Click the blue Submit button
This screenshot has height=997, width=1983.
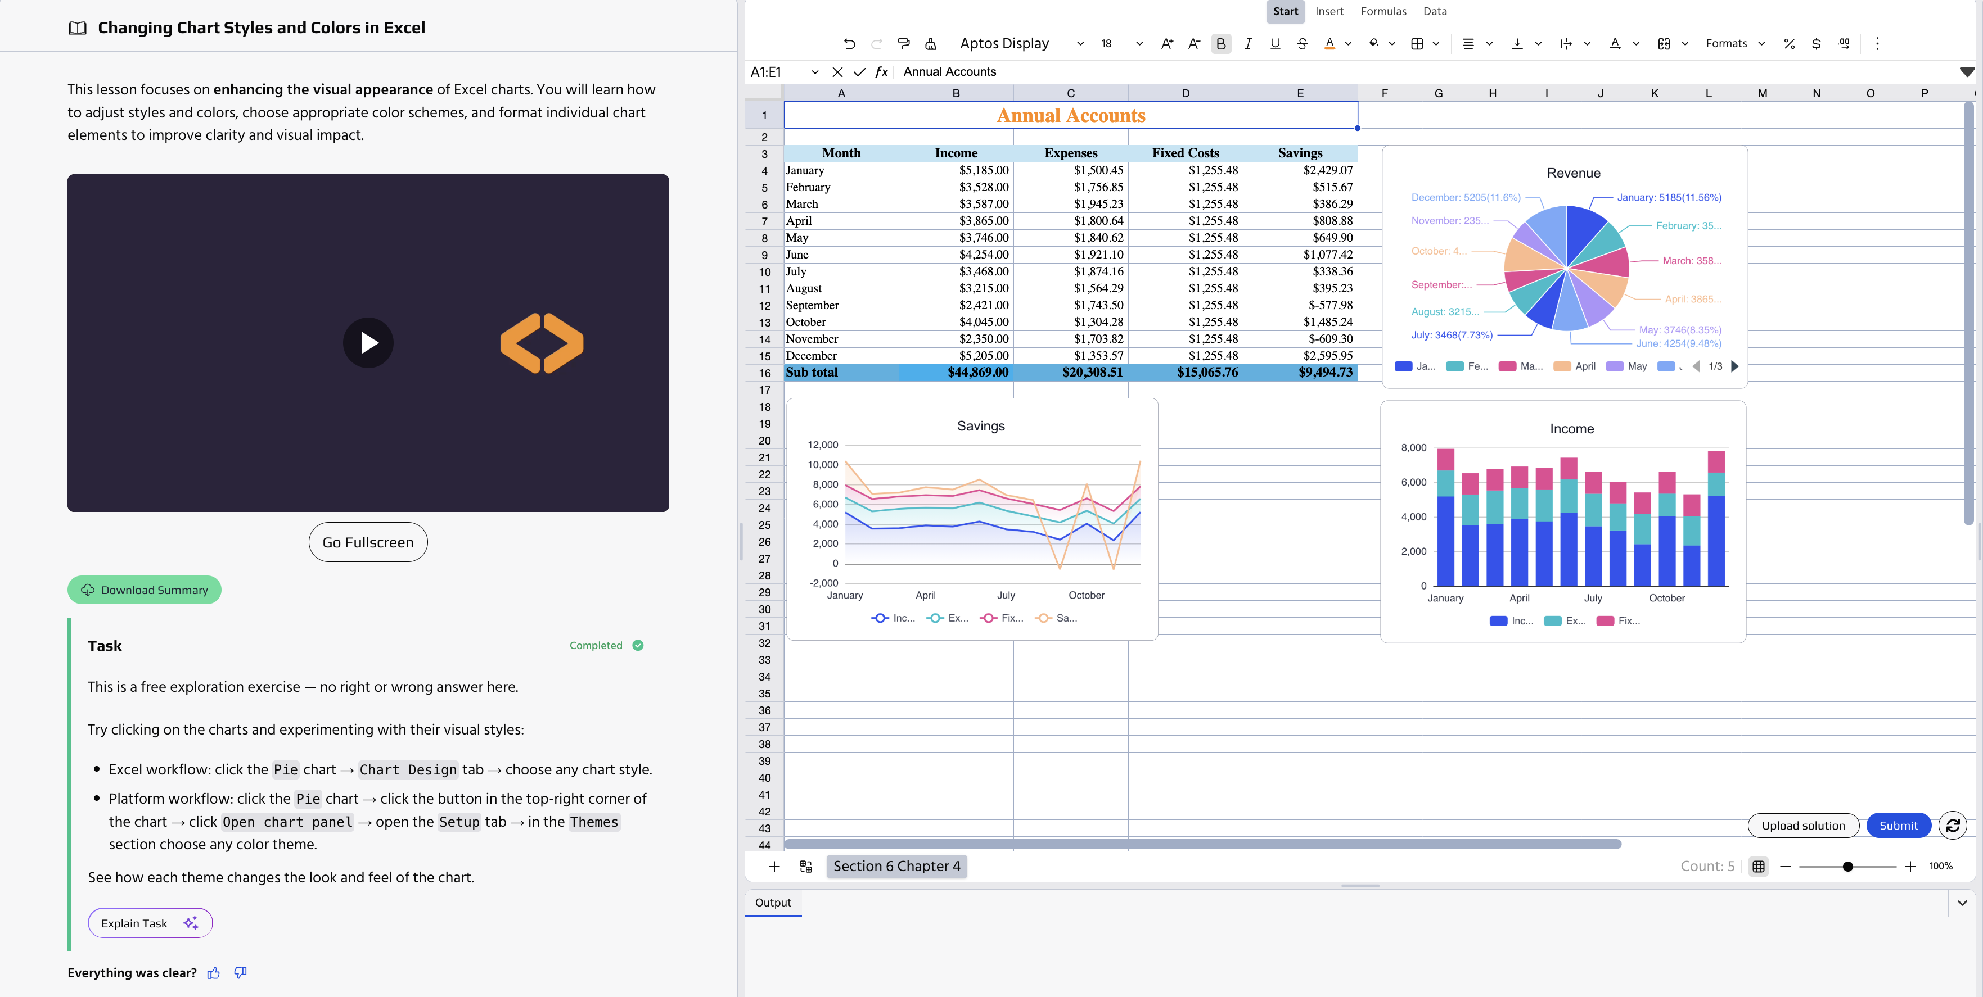tap(1898, 826)
